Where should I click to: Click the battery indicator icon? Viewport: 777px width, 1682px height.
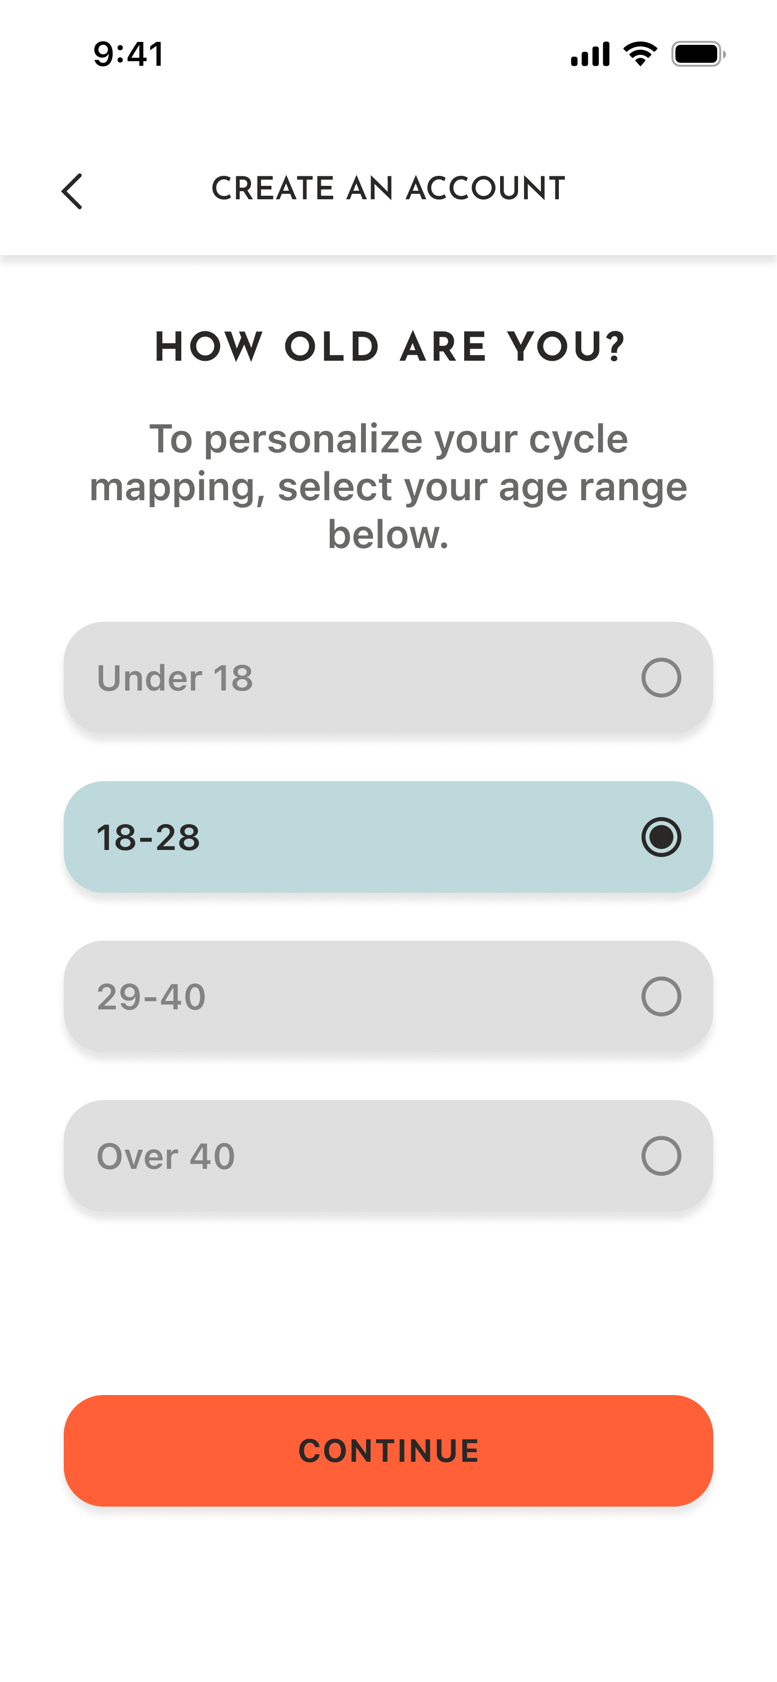click(698, 54)
